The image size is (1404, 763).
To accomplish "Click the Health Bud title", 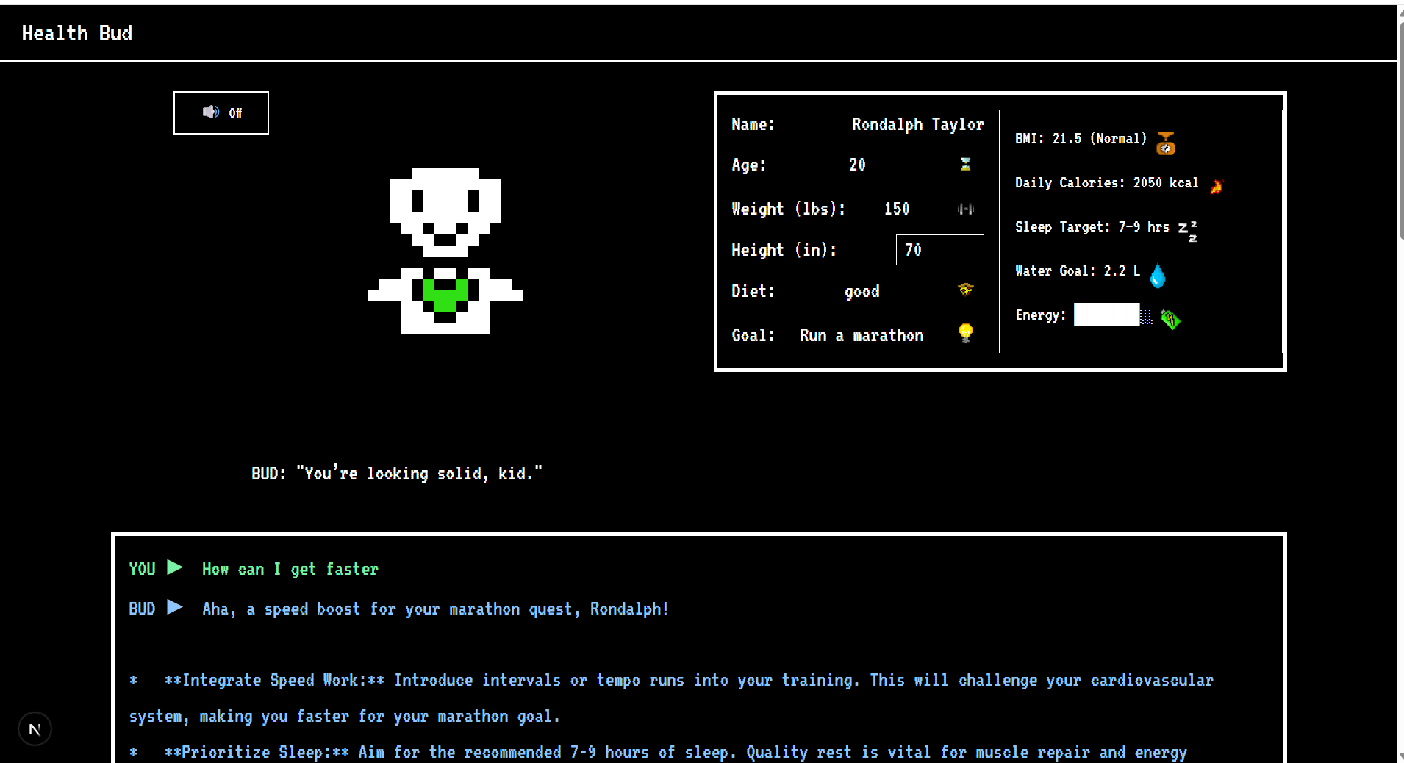I will coord(77,33).
